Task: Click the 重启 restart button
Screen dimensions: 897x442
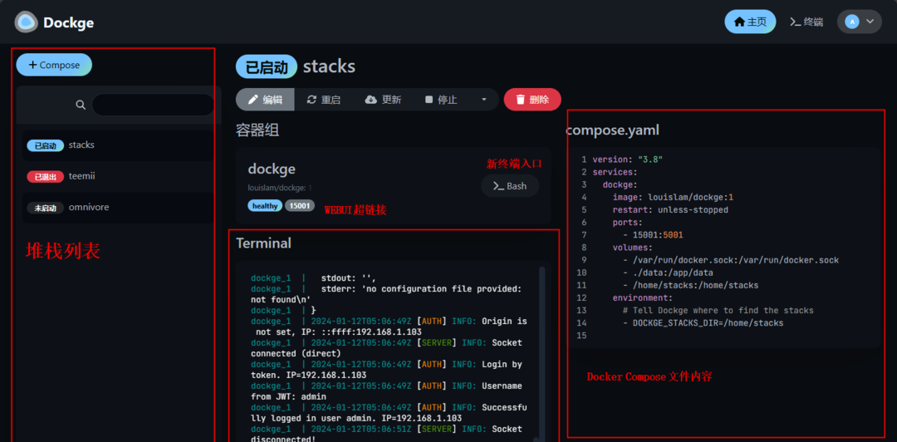Action: click(x=324, y=100)
